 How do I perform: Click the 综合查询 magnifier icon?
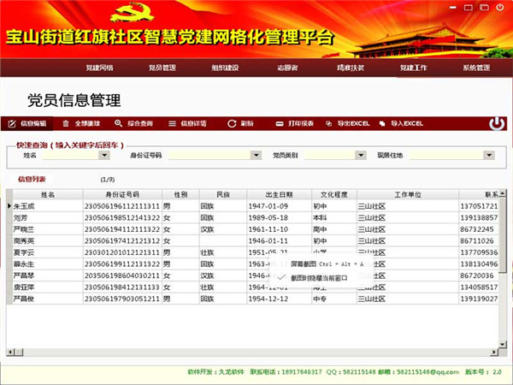119,123
